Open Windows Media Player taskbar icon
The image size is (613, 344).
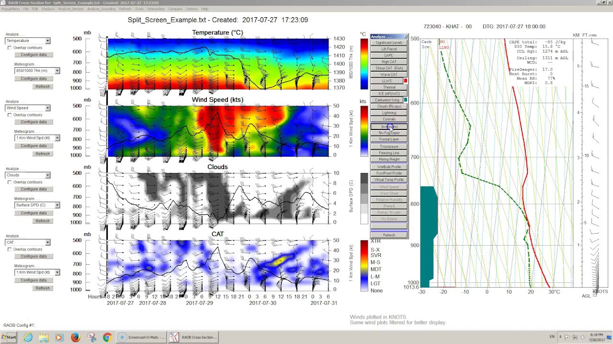pyautogui.click(x=59, y=337)
